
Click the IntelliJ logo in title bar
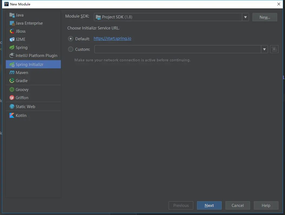point(6,4)
